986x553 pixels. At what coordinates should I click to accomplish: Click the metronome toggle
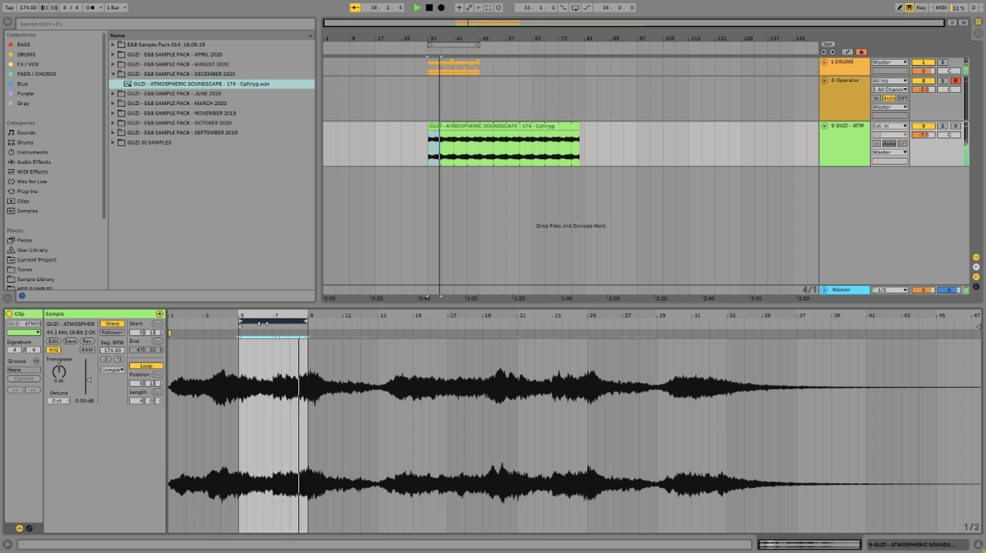[92, 7]
